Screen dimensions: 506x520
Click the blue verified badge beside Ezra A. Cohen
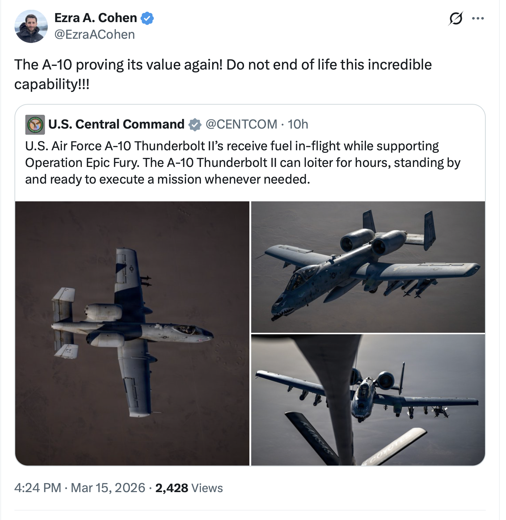pyautogui.click(x=147, y=18)
